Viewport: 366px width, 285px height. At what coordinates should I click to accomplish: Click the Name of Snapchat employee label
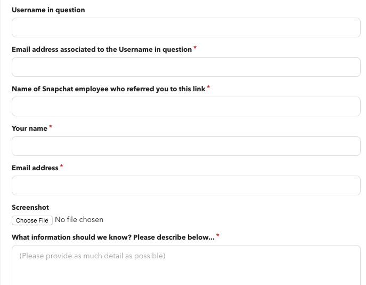pos(108,89)
